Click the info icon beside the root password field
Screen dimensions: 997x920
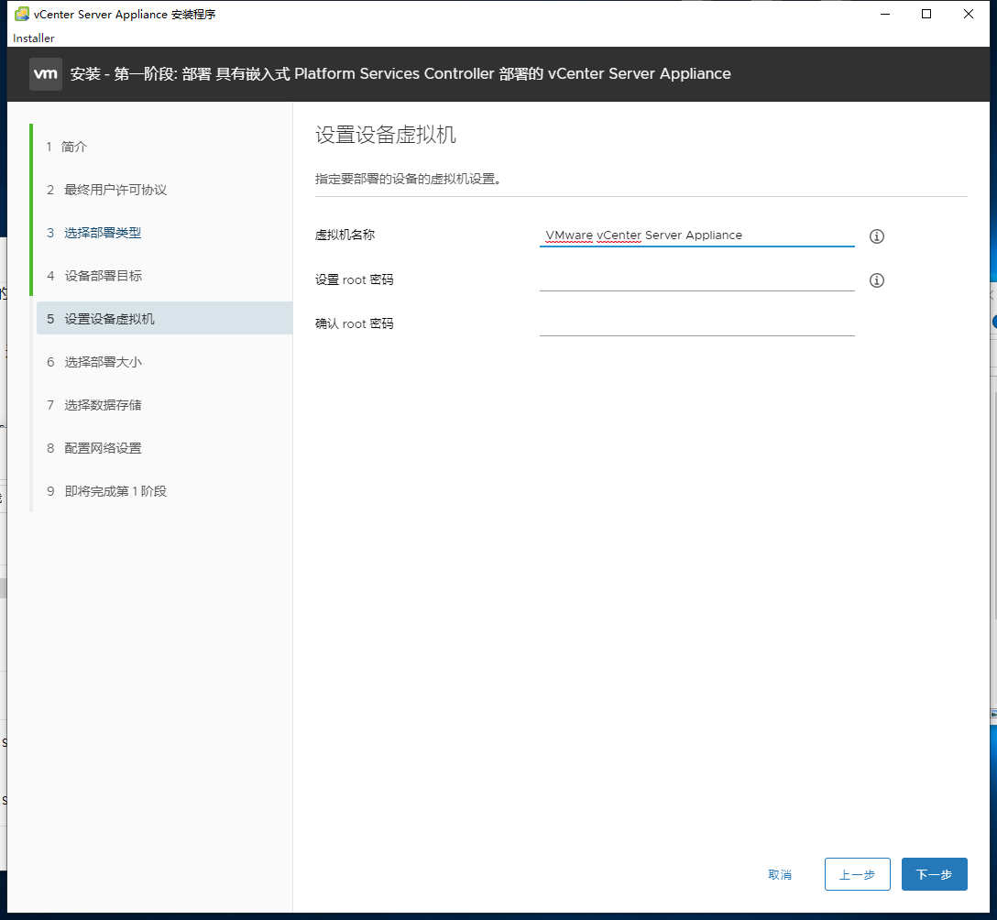click(876, 280)
